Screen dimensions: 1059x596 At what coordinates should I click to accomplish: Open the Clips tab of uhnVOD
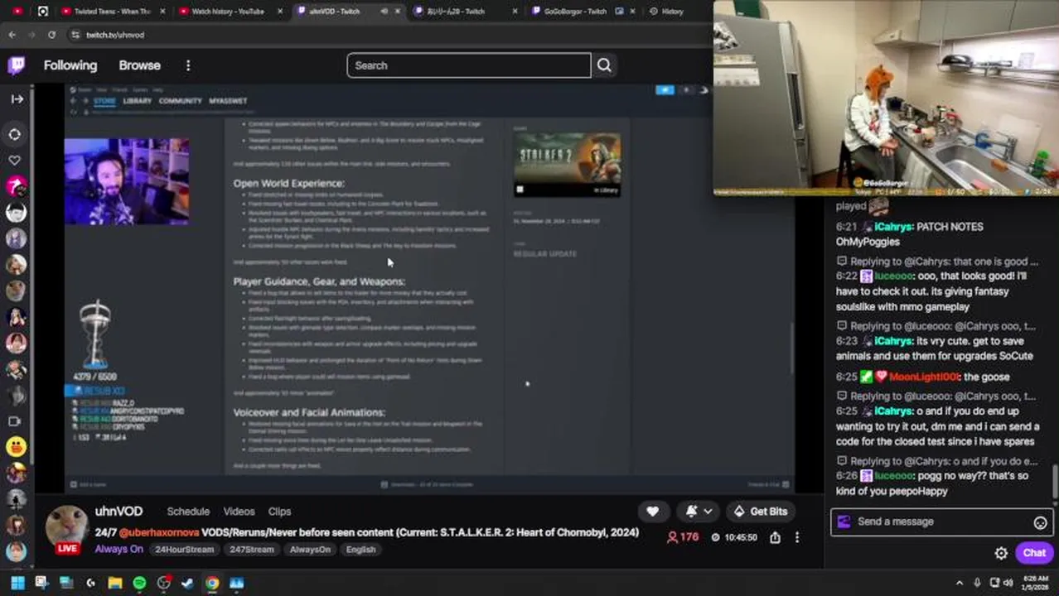click(279, 512)
